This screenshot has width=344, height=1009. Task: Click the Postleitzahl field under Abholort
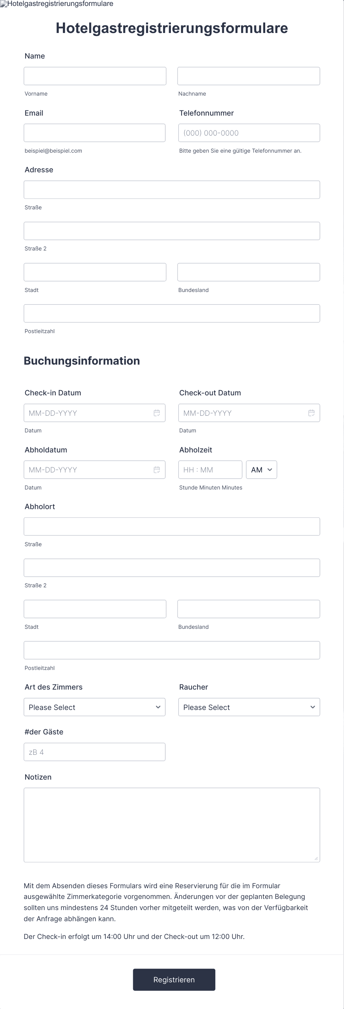coord(172,650)
